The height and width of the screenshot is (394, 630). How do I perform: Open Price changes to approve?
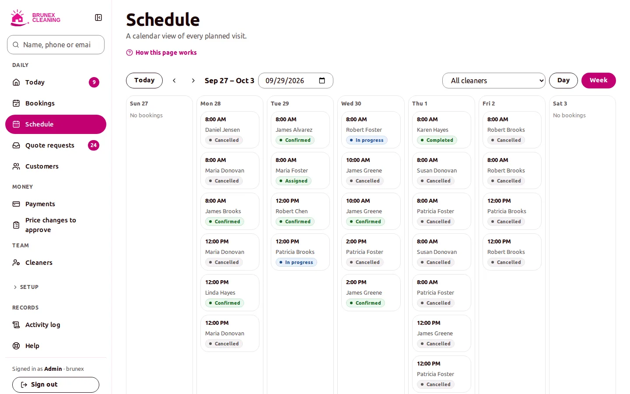56,225
